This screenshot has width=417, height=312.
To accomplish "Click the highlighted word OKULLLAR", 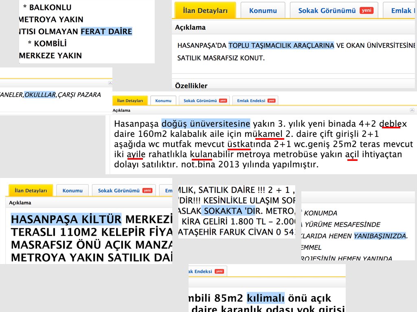I will [40, 95].
